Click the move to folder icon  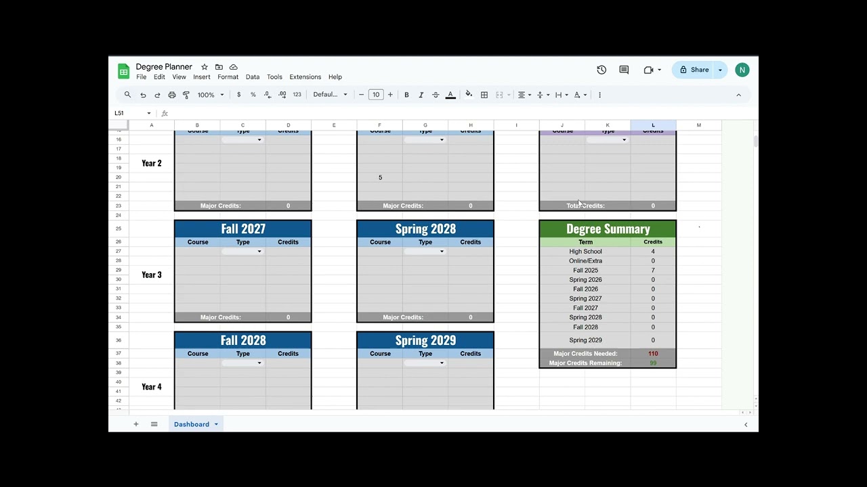(219, 67)
